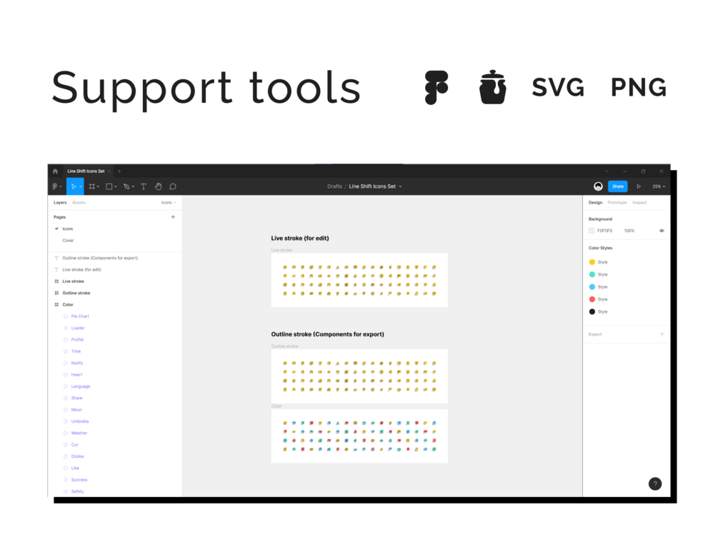
Task: Select the Icons page
Action: (x=68, y=229)
